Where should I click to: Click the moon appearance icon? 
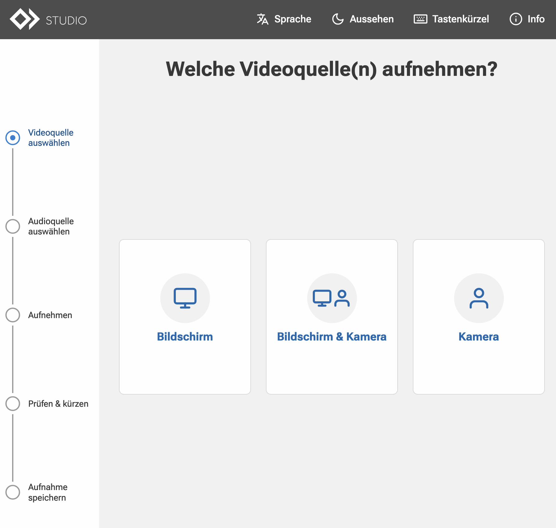(x=338, y=19)
